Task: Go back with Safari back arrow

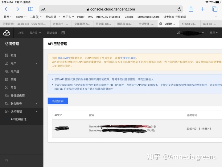Action: [x=6, y=9]
